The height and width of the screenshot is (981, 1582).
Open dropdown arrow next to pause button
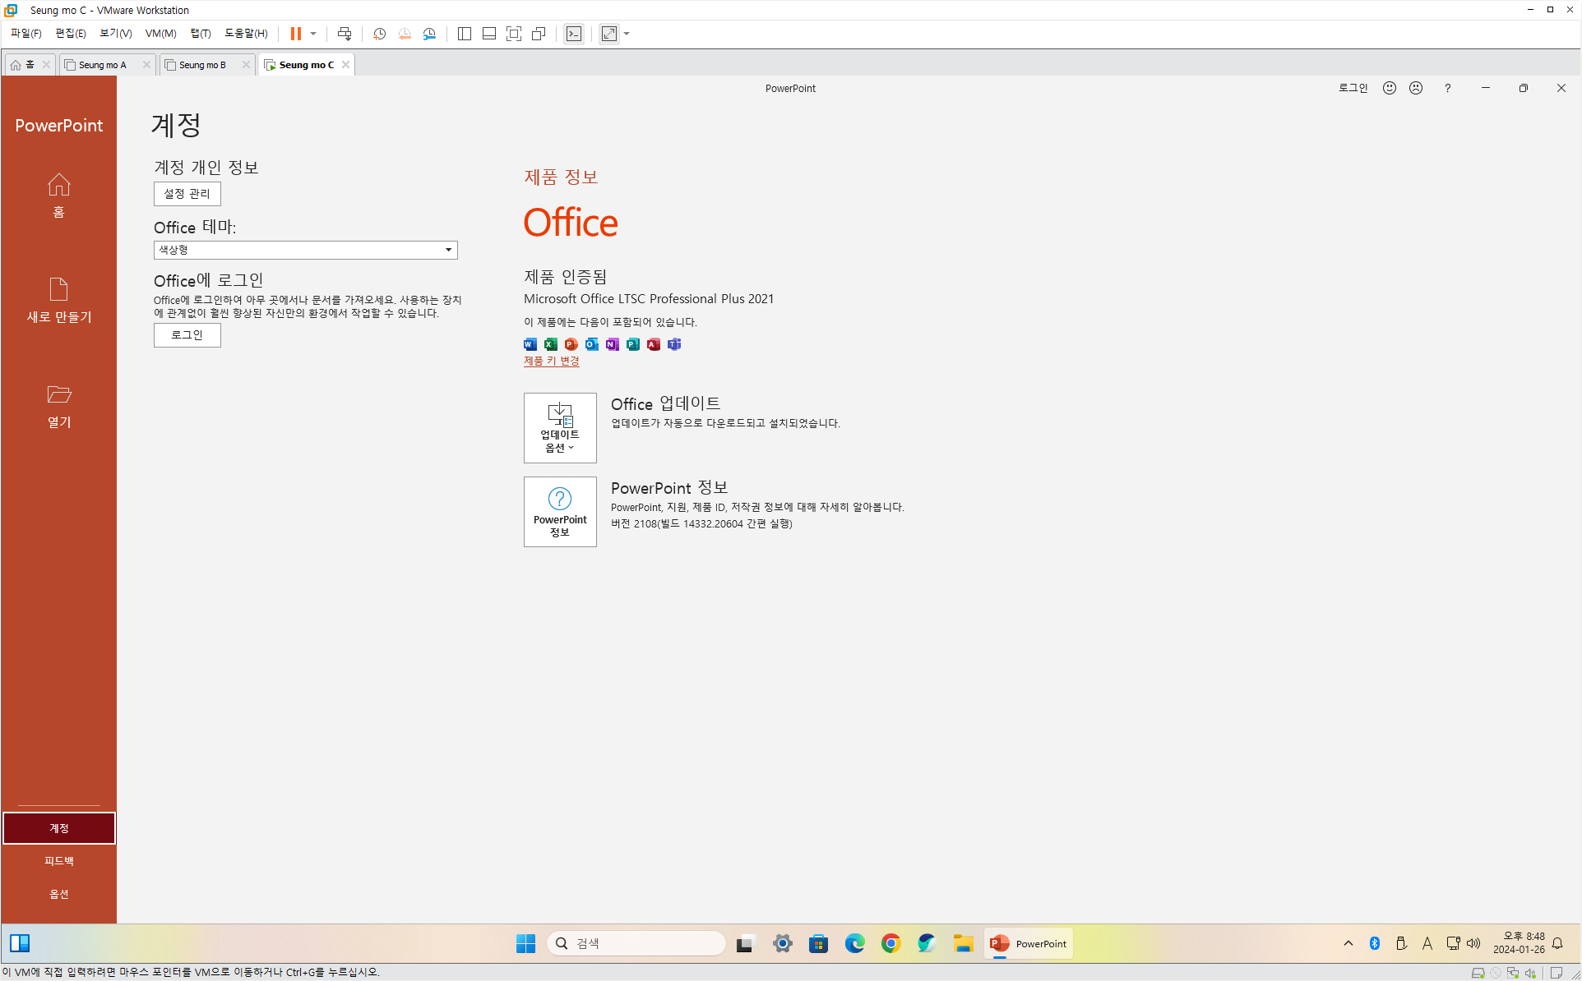[x=313, y=34]
